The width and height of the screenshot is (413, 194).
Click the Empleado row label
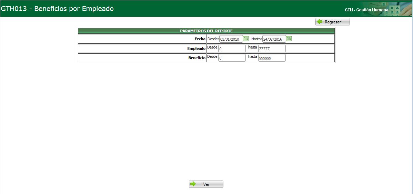tap(196, 48)
